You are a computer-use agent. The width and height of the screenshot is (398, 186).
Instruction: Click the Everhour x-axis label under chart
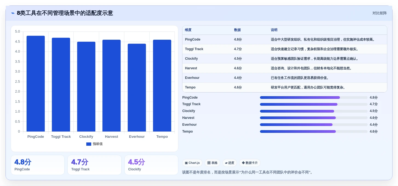pos(137,137)
